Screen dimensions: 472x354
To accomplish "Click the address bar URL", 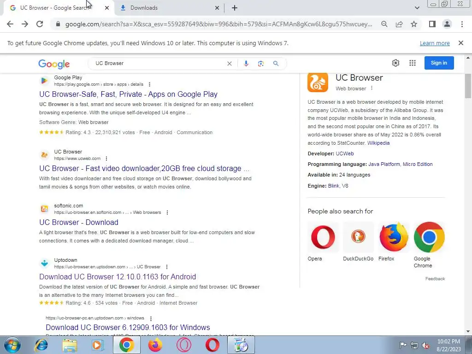I will pyautogui.click(x=218, y=24).
